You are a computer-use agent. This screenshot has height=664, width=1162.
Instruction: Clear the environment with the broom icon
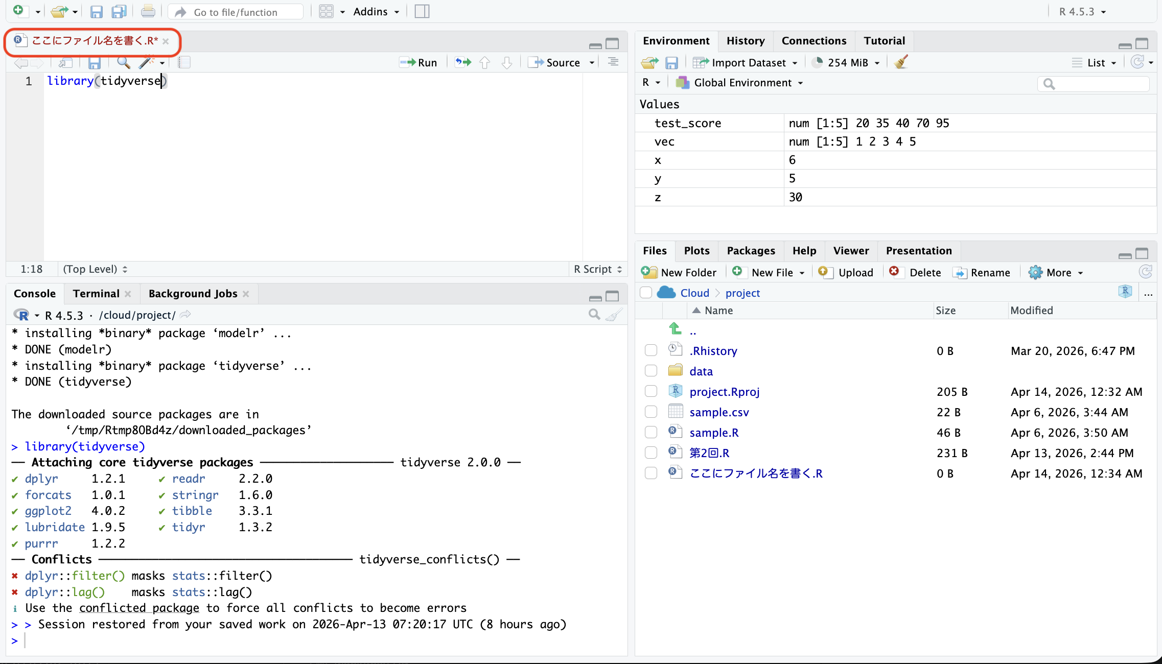click(x=901, y=62)
